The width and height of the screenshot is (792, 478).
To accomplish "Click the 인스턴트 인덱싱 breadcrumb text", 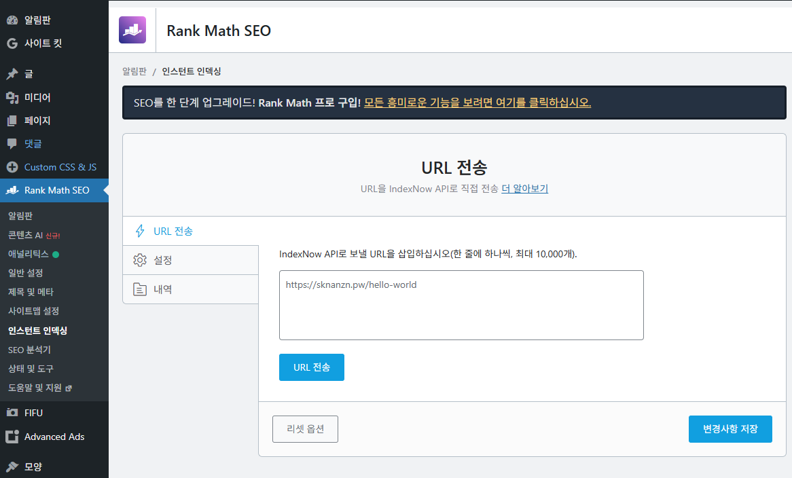I will [192, 71].
